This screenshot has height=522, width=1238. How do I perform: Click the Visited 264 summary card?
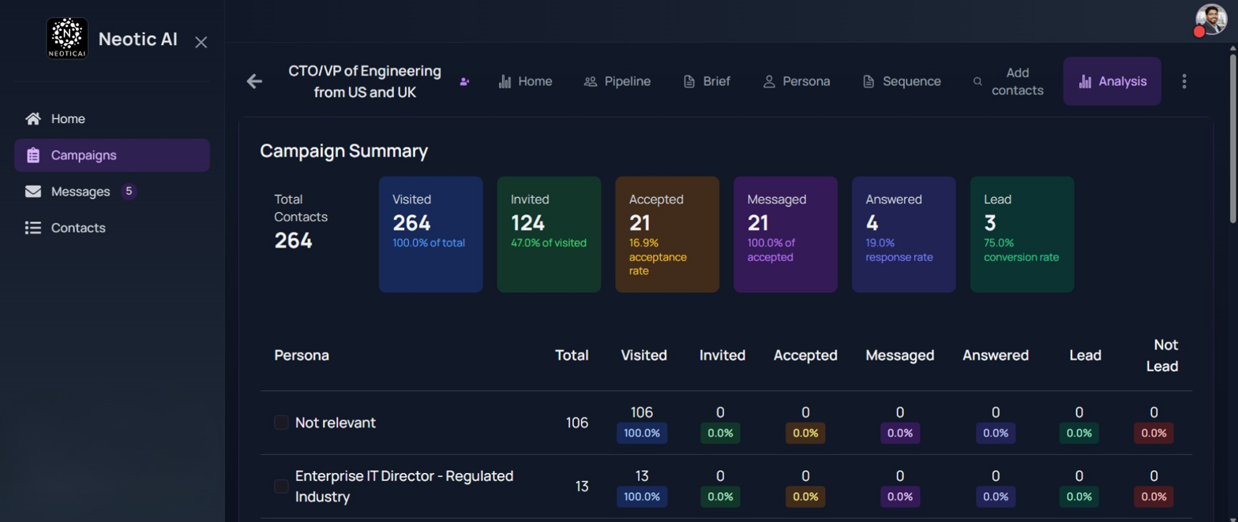tap(431, 234)
